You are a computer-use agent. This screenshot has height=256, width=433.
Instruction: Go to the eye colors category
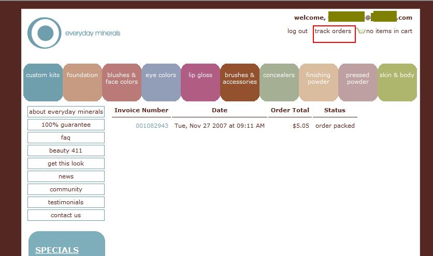[x=161, y=82]
